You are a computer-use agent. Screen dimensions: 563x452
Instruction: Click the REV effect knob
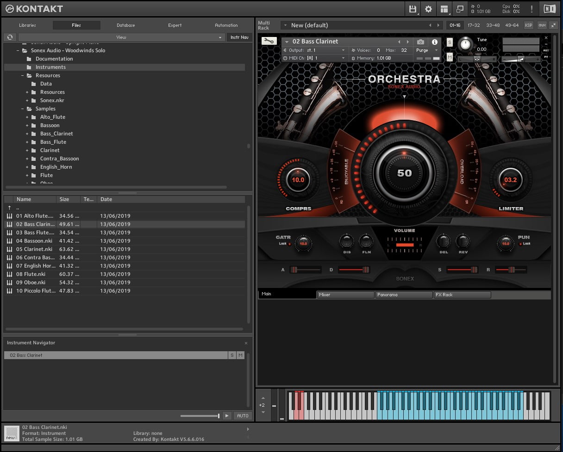tap(463, 241)
